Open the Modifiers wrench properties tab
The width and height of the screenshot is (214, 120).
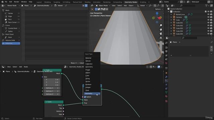click(x=166, y=77)
